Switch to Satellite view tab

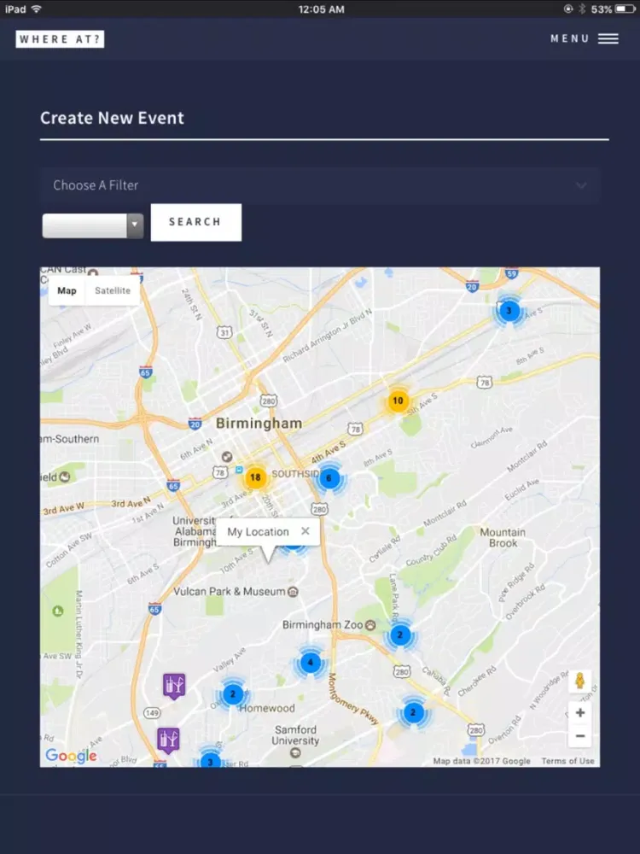coord(113,291)
